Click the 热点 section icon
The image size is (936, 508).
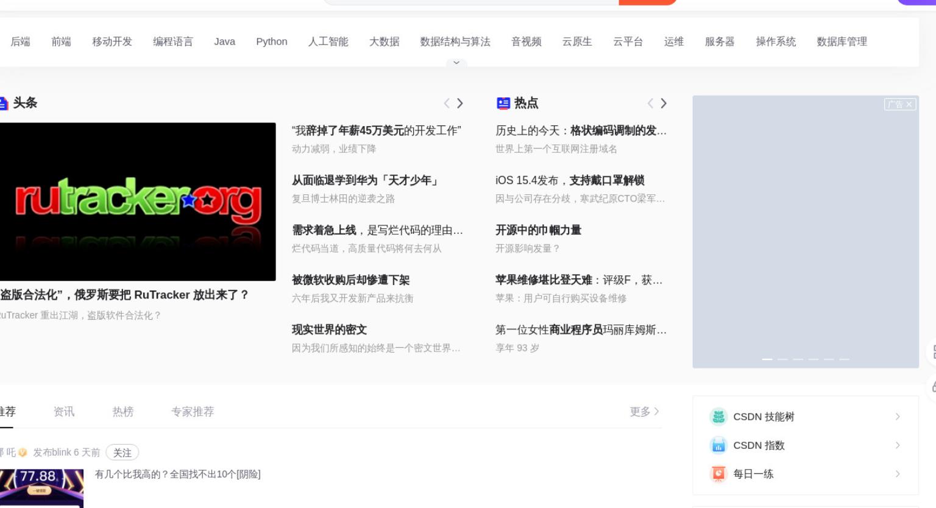[503, 104]
